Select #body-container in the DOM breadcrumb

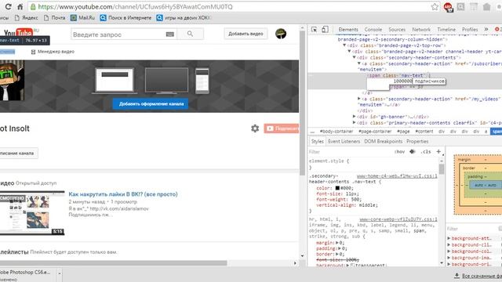[336, 132]
